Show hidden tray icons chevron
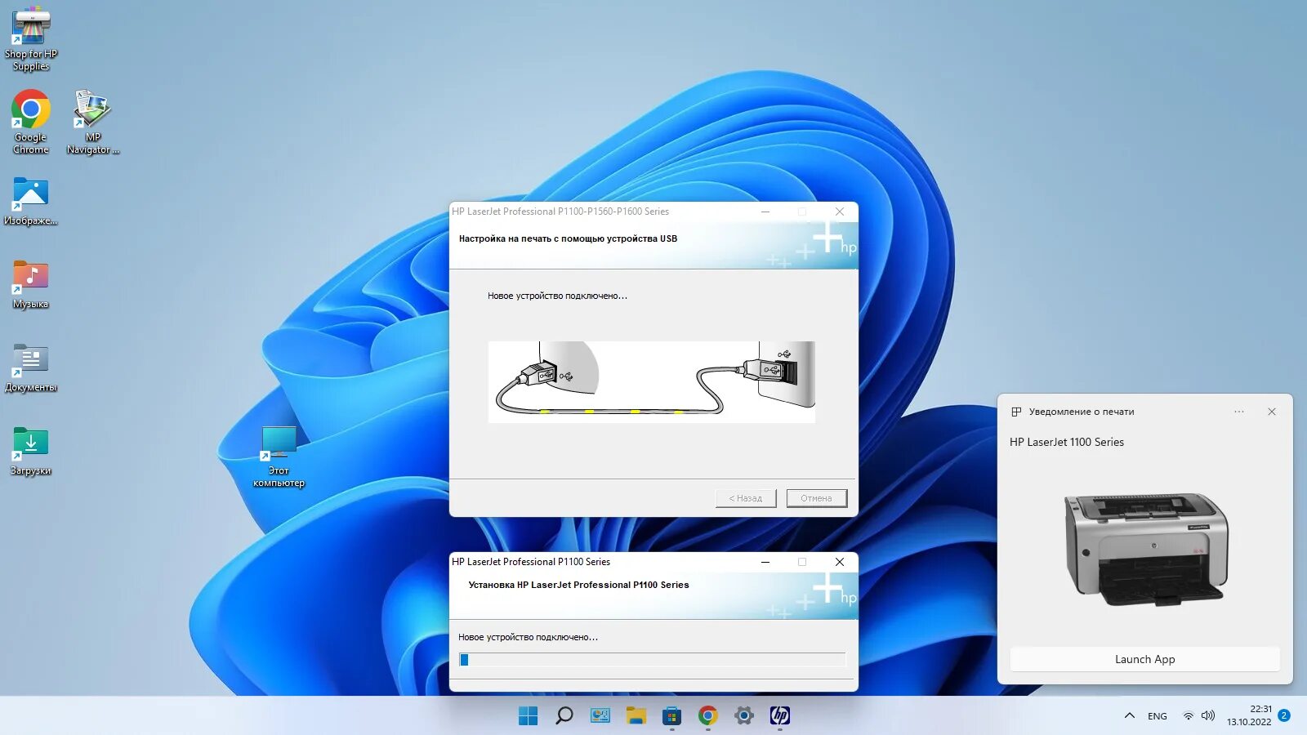The image size is (1307, 735). click(x=1130, y=716)
